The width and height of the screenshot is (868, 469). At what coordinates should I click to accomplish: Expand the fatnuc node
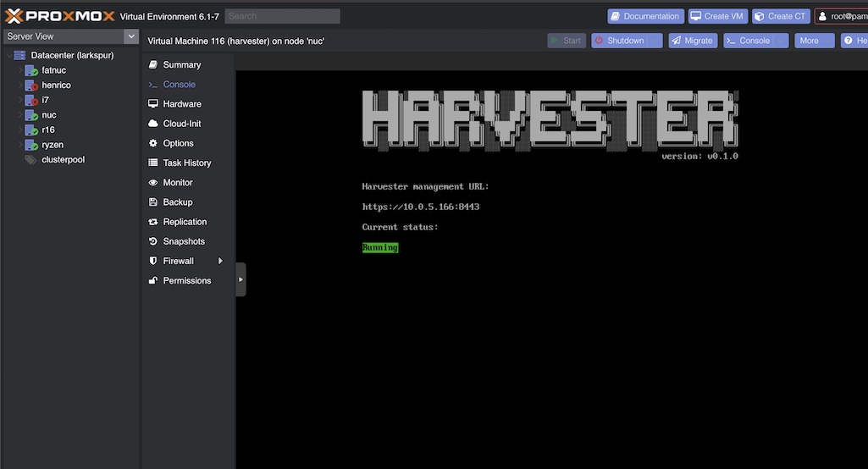pos(20,70)
